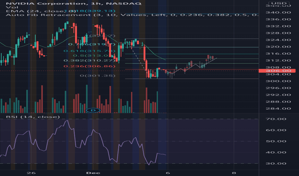Click the 284.00 price axis label
The width and height of the screenshot is (299, 176).
coord(278,108)
